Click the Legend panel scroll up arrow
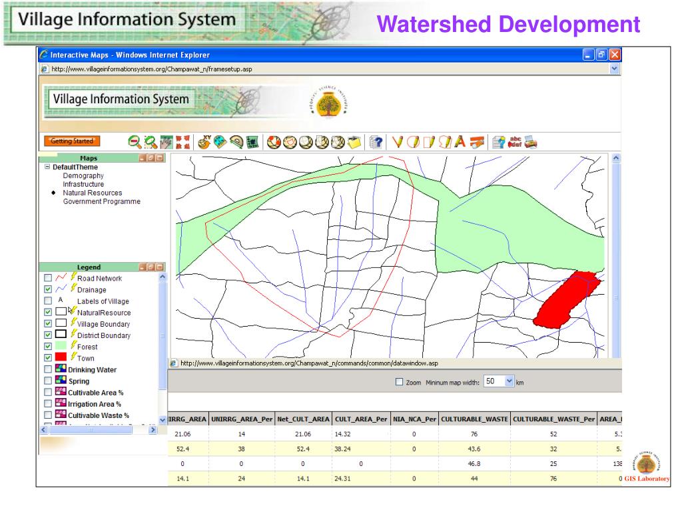 [x=163, y=277]
